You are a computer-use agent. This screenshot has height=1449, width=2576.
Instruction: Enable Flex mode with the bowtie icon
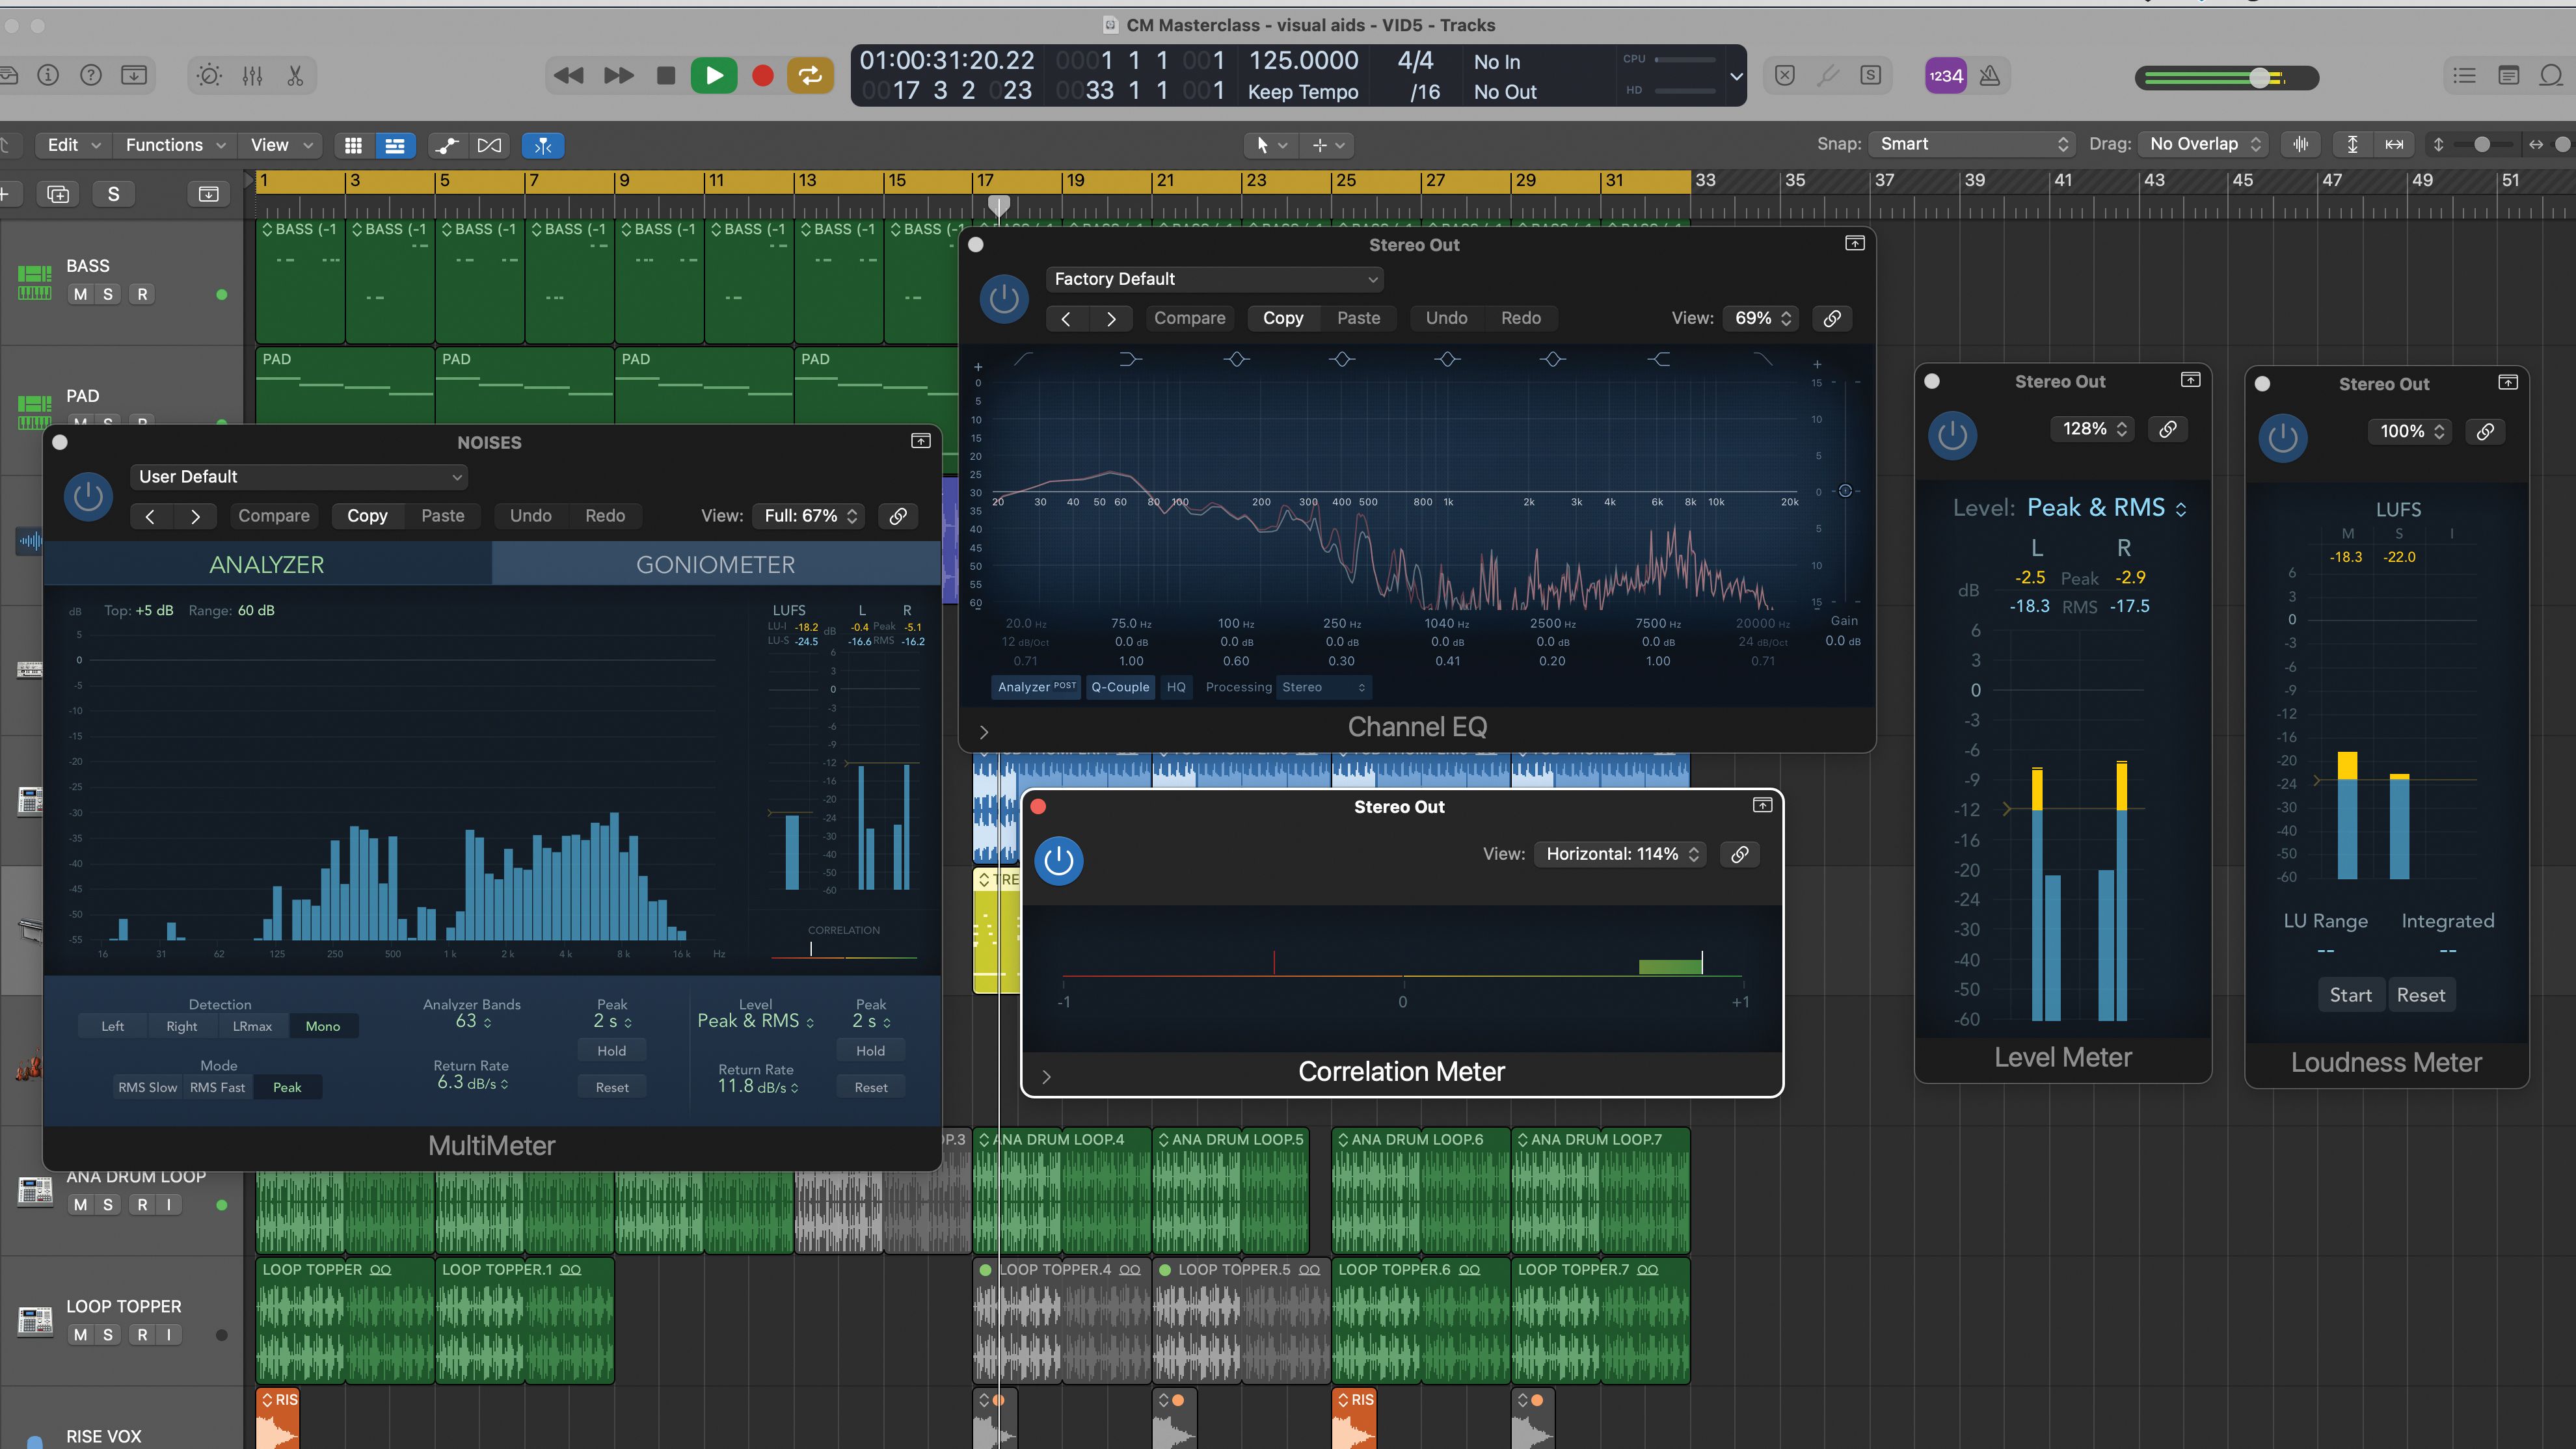point(490,145)
